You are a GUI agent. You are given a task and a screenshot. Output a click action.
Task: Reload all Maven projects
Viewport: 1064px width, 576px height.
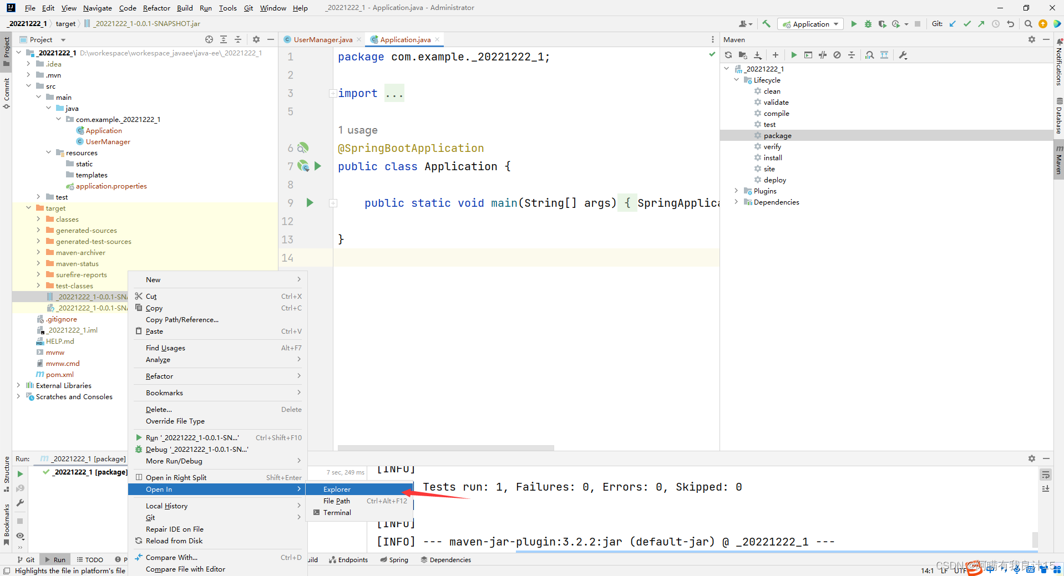click(x=728, y=55)
